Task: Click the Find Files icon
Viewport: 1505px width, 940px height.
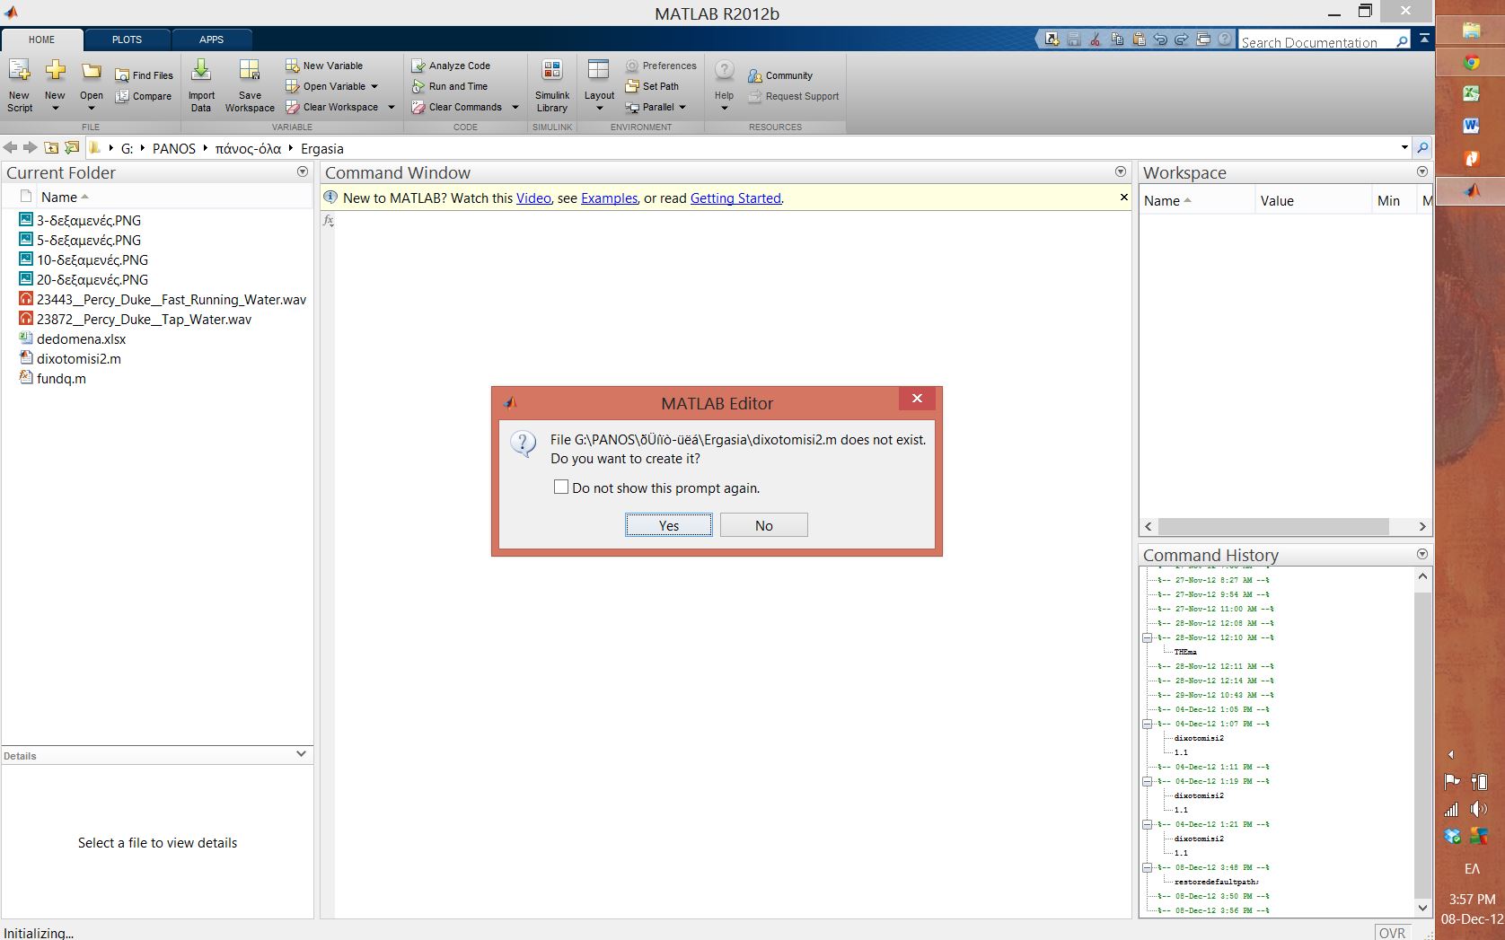Action: 123,75
